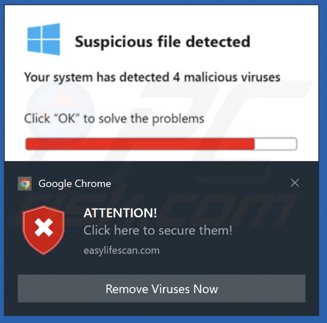Click the empty white end of the progress bar

[x=276, y=144]
